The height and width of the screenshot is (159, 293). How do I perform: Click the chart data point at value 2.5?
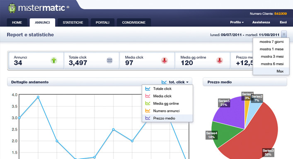click(x=113, y=129)
